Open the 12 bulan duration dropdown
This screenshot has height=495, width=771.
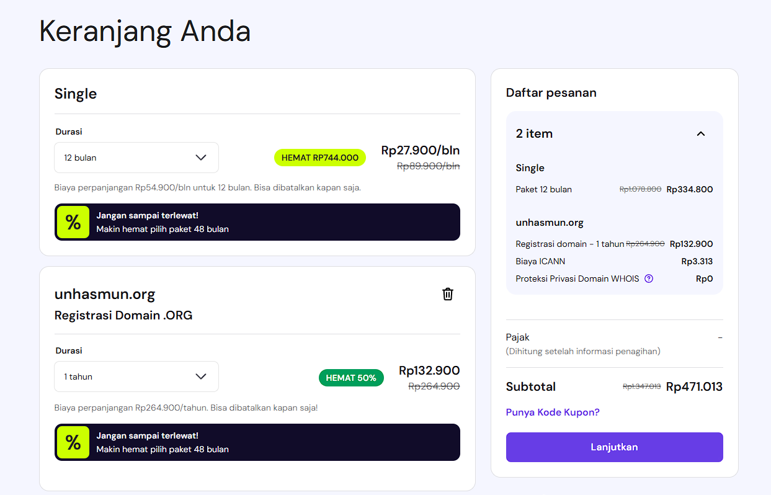coord(136,158)
